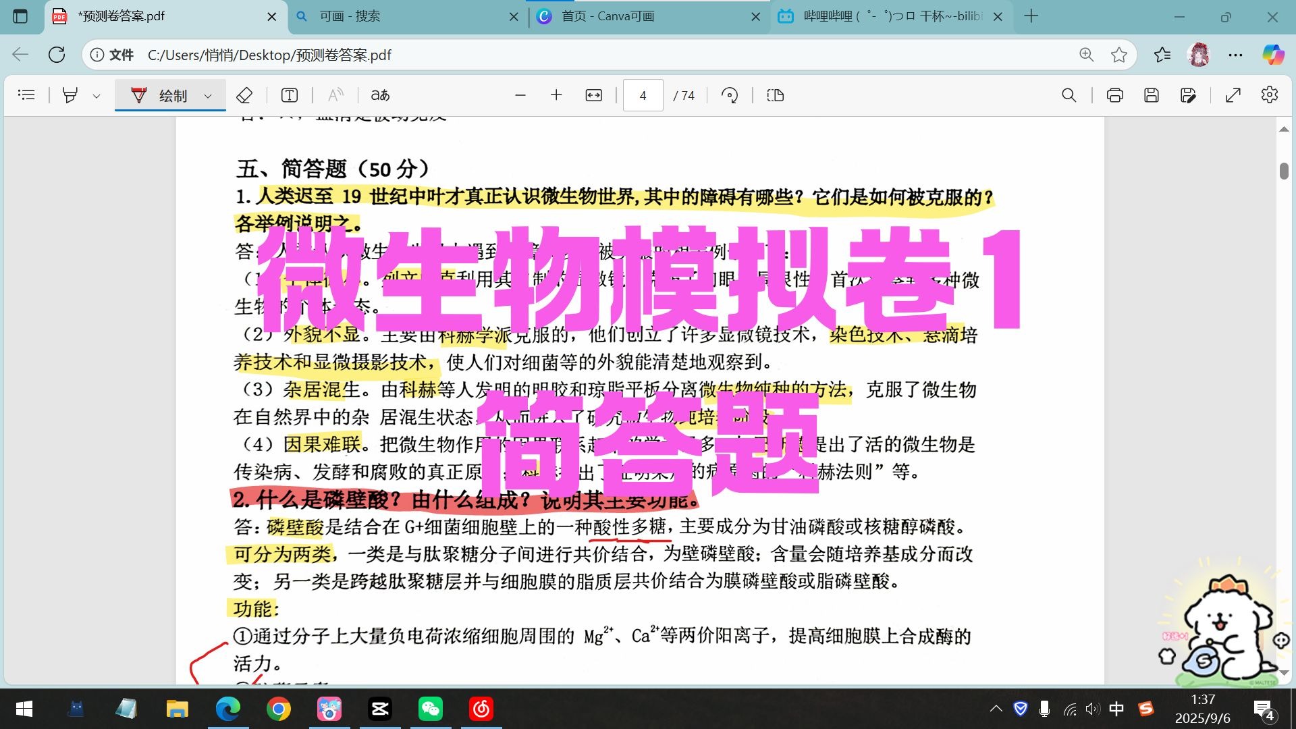Select the highlight tool
1296x729 pixels.
point(70,95)
